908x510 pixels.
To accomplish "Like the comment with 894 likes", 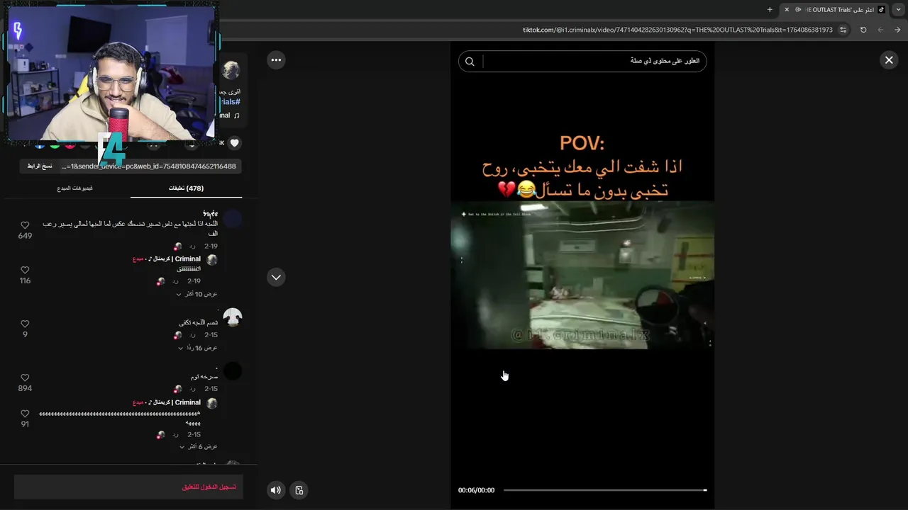I will (x=25, y=378).
